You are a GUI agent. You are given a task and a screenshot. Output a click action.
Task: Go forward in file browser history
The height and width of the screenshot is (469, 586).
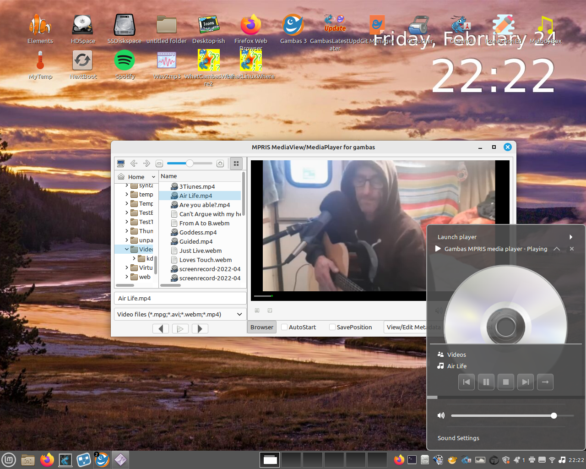click(146, 164)
